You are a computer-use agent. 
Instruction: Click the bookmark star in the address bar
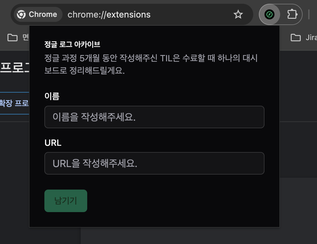(x=238, y=14)
